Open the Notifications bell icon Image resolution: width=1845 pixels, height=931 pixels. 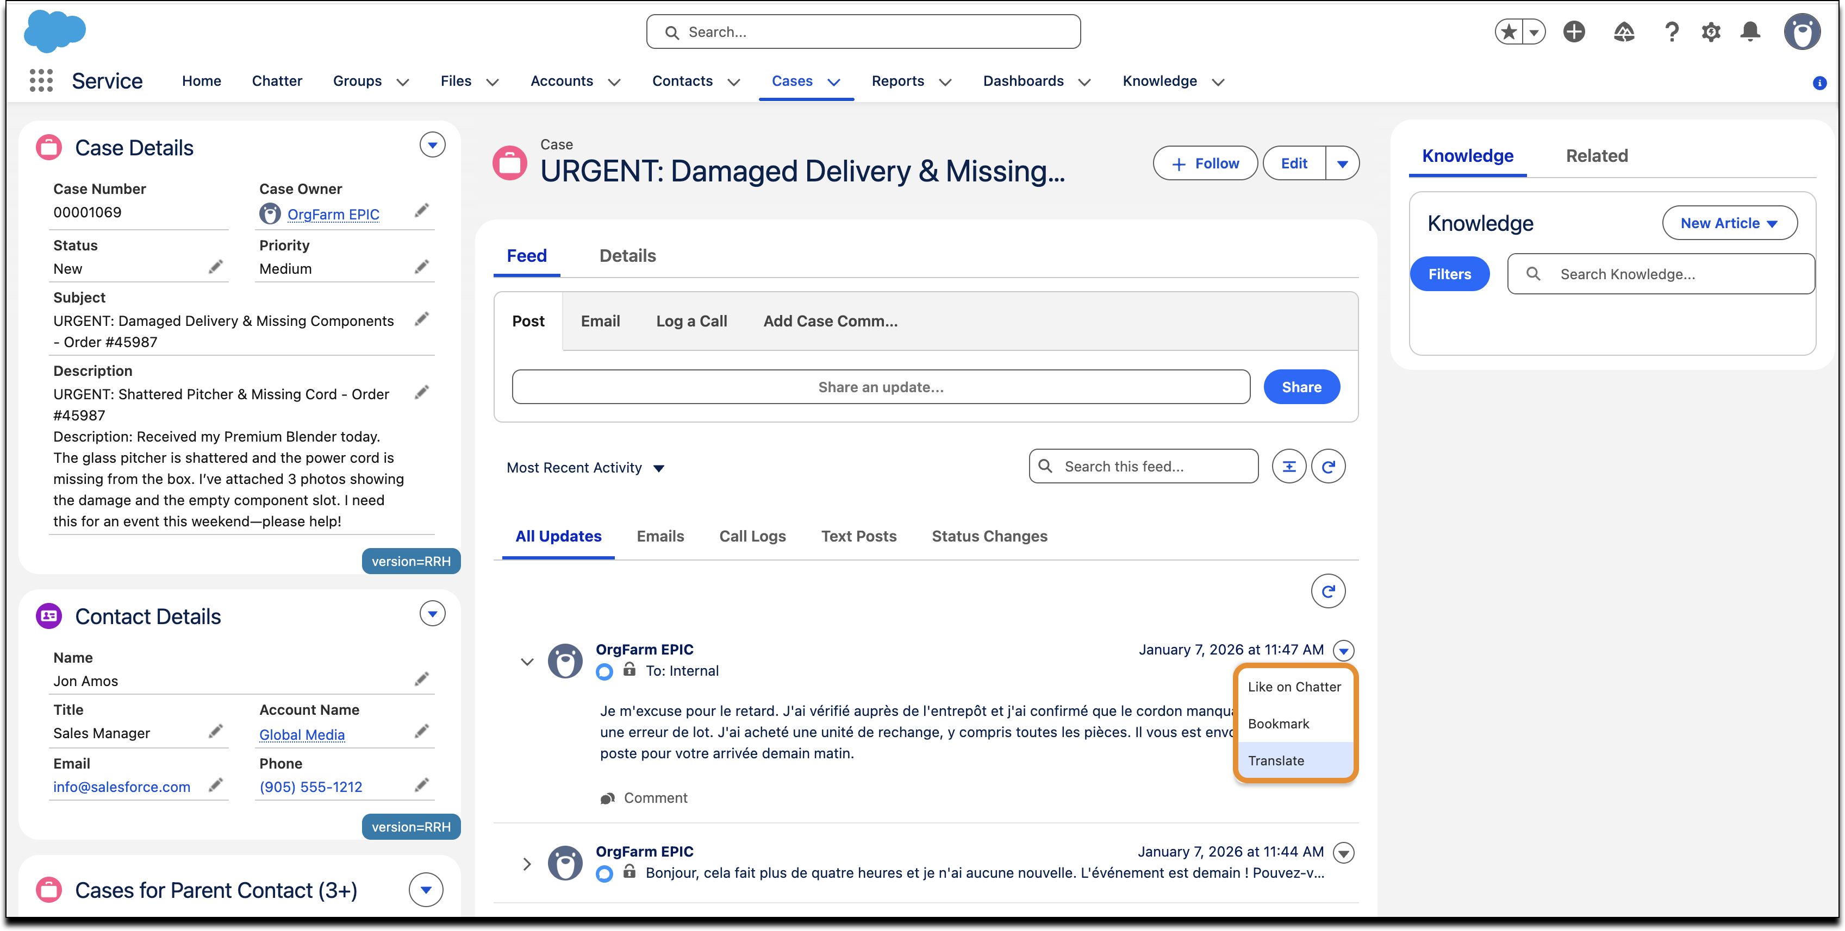[1750, 32]
